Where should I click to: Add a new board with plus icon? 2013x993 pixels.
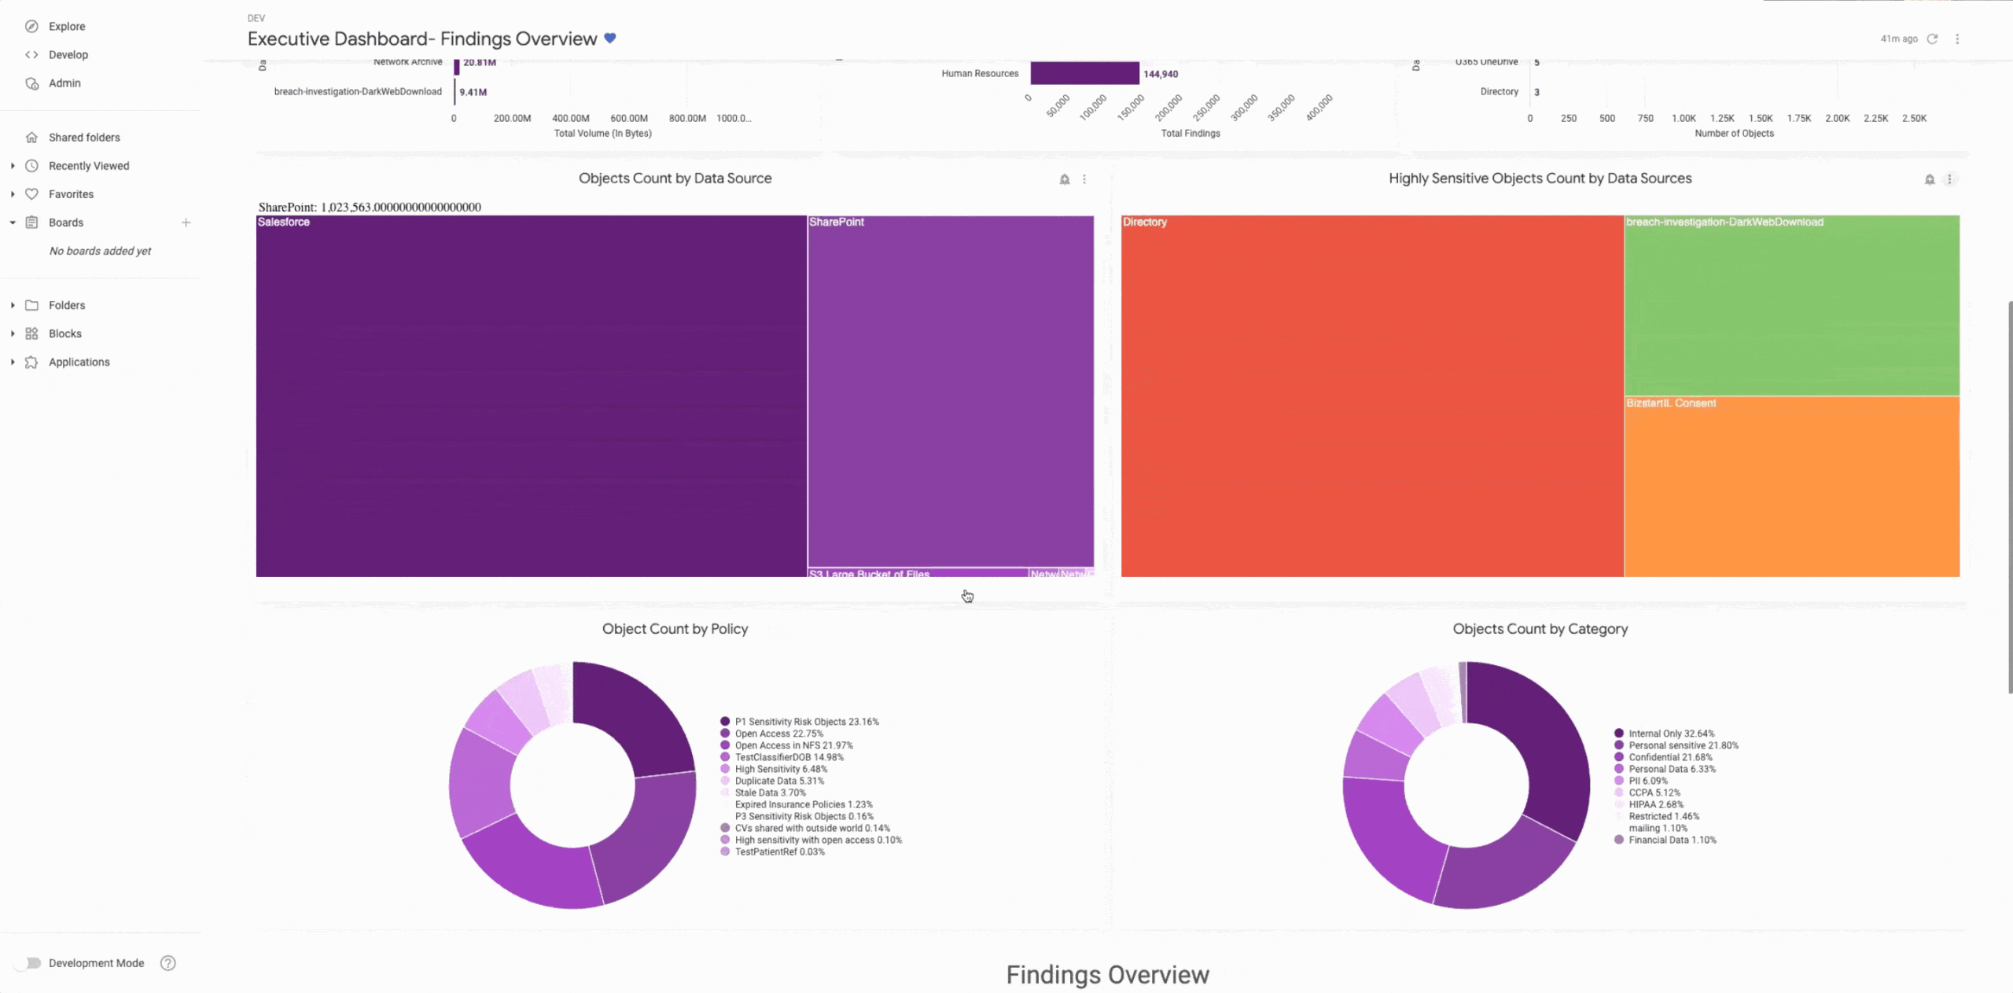pos(186,223)
